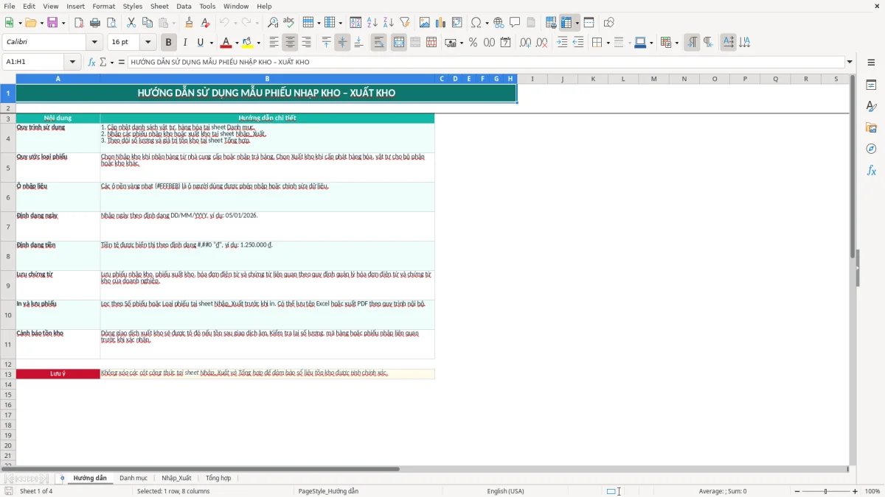Toggle Center Vertically alignment
Screen dimensions: 885x497
click(342, 43)
